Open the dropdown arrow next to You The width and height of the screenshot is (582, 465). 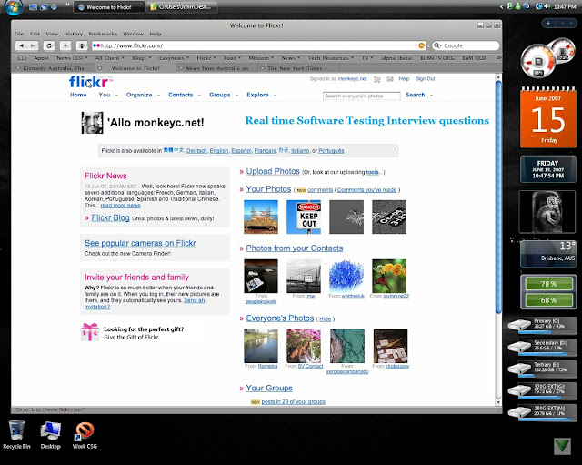116,96
